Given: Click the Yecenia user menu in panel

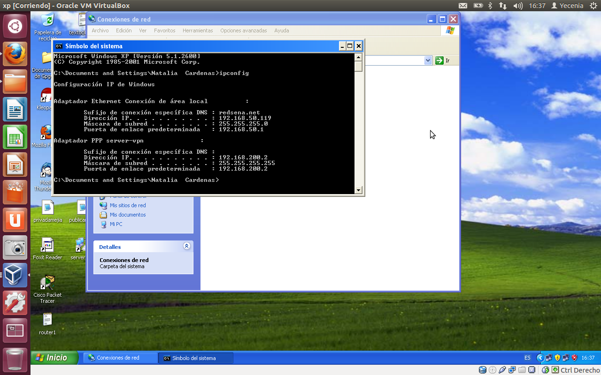Looking at the screenshot, I should [x=567, y=6].
